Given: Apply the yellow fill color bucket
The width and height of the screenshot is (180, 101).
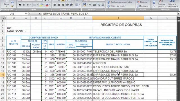Looking at the screenshot, I should [41, 5].
